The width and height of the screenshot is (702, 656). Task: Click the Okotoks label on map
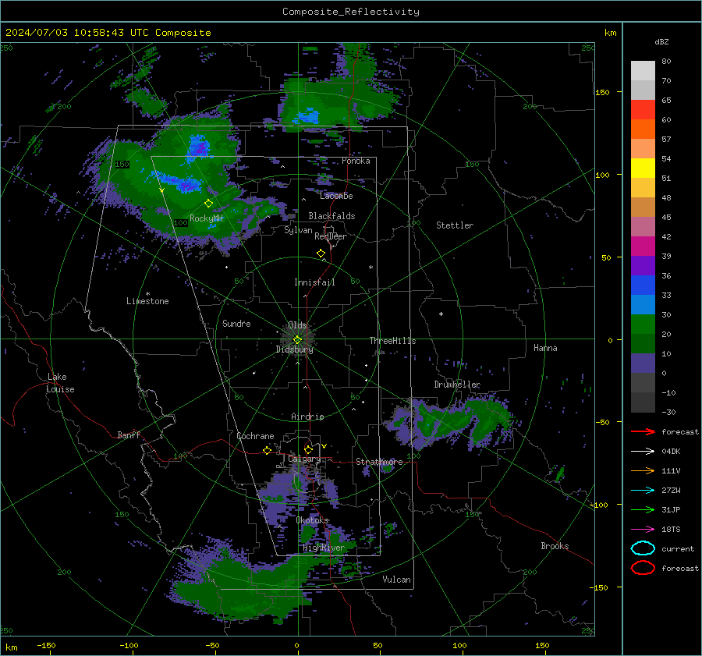point(312,520)
